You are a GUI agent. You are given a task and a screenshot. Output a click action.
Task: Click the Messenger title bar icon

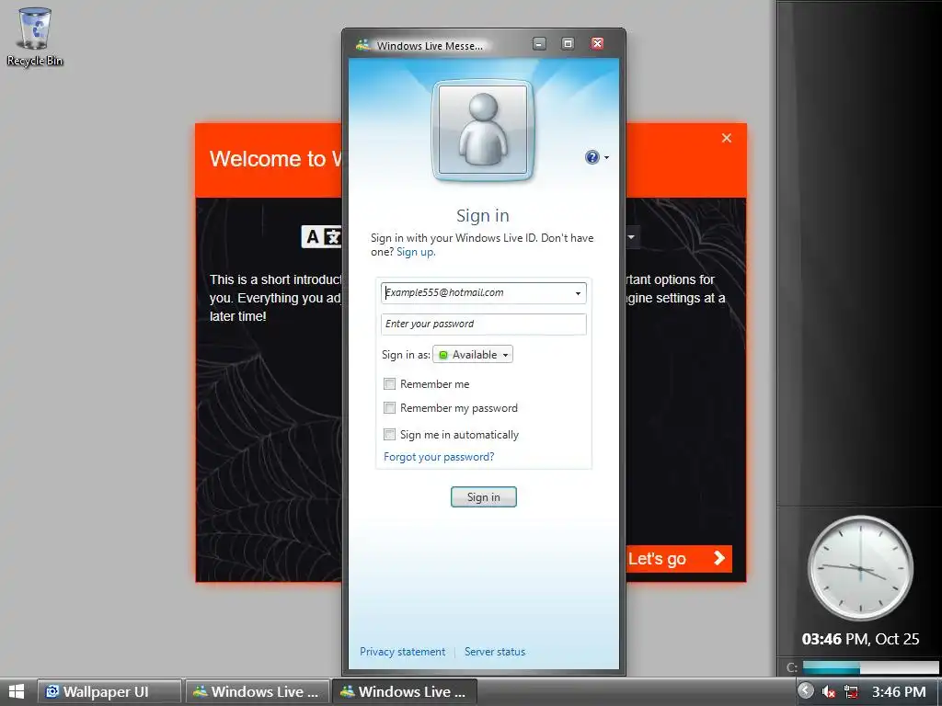(362, 45)
